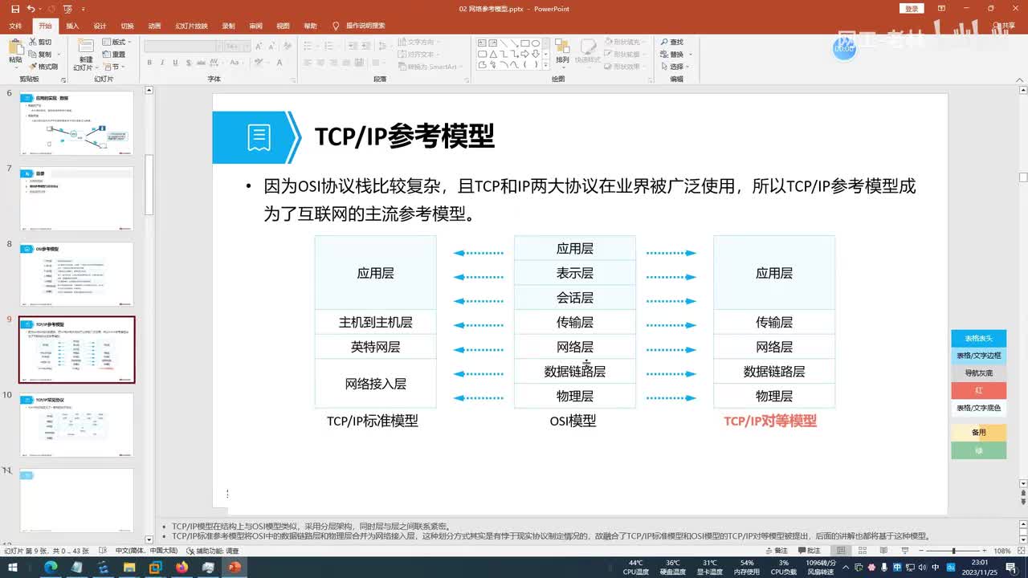Click the Paste clipboard icon
Image resolution: width=1028 pixels, height=578 pixels.
pyautogui.click(x=15, y=46)
